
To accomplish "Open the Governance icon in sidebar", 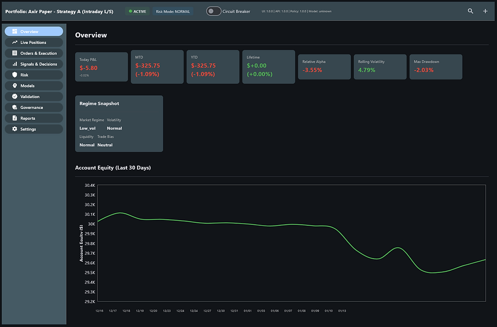I will point(15,107).
